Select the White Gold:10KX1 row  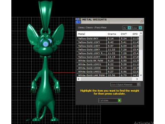point(108,64)
